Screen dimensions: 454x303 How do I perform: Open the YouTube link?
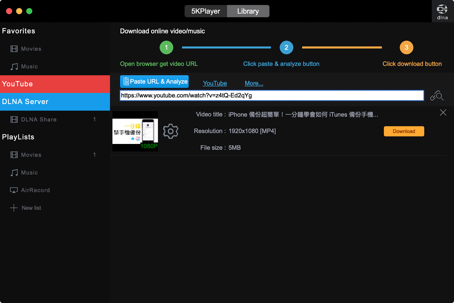pyautogui.click(x=215, y=83)
